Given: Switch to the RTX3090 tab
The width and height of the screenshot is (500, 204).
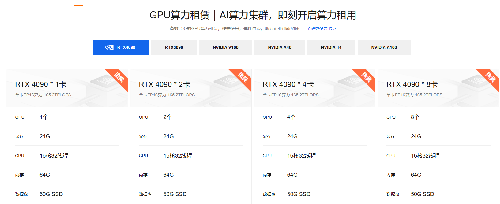Looking at the screenshot, I should (174, 47).
